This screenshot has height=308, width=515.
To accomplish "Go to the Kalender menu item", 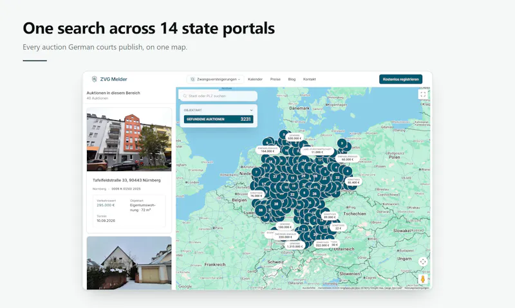I will click(x=255, y=79).
